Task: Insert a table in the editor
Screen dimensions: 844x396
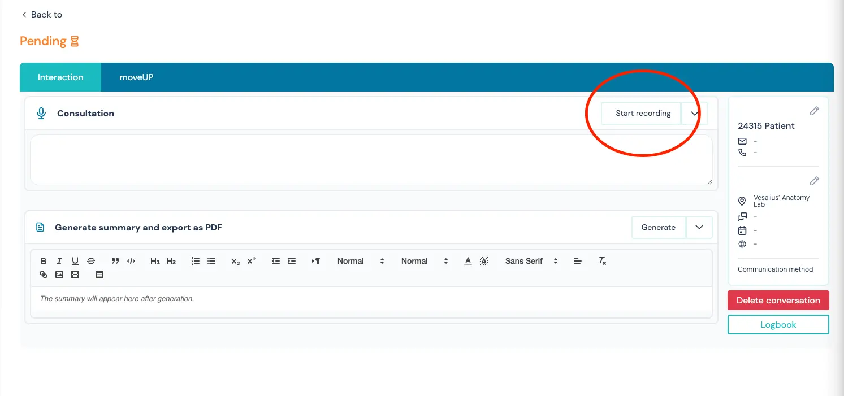Action: click(99, 275)
